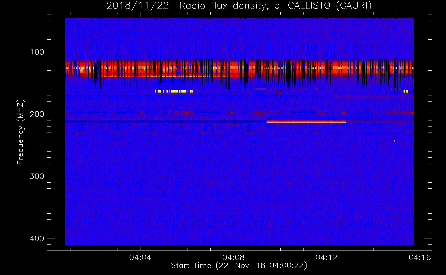Click the plot title '2018/11/22 Radio flux density, e-CALLISTO (GAURI)'
Image resolution: width=446 pixels, height=275 pixels.
(239, 5)
